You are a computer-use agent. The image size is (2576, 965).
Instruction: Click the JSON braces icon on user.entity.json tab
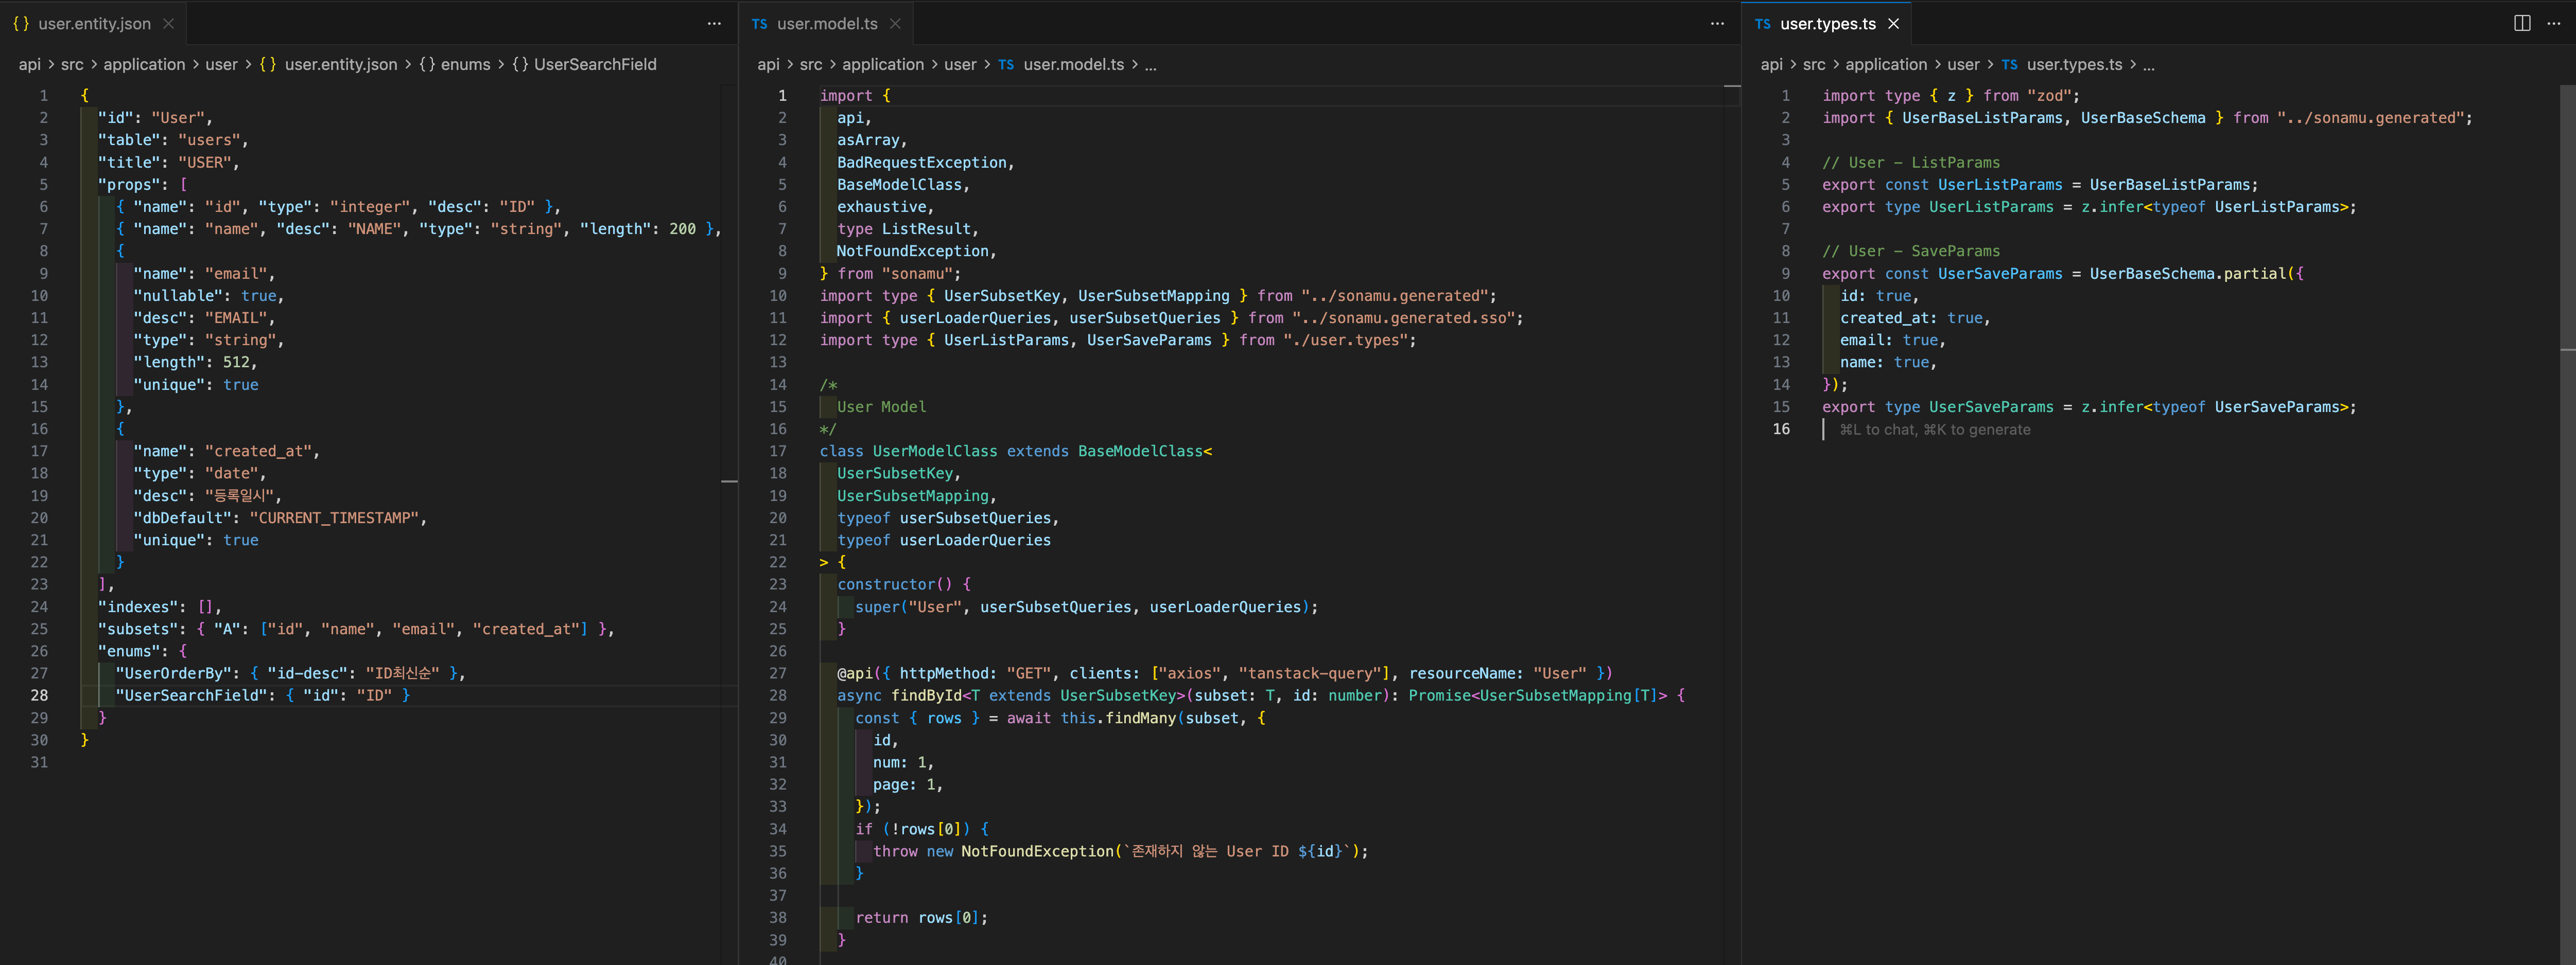(x=20, y=23)
